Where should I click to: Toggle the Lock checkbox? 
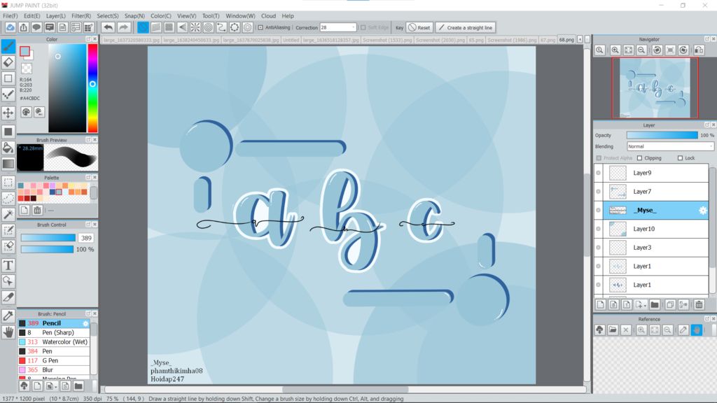pos(680,158)
